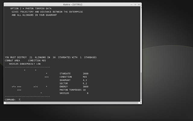Image resolution: width=193 pixels, height=121 pixels.
Task: Click the SECTOR label
Action: coord(64,83)
